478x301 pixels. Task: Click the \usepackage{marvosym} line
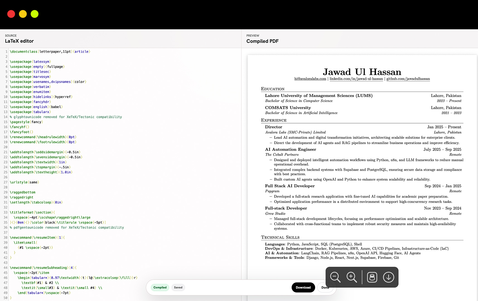(30, 77)
